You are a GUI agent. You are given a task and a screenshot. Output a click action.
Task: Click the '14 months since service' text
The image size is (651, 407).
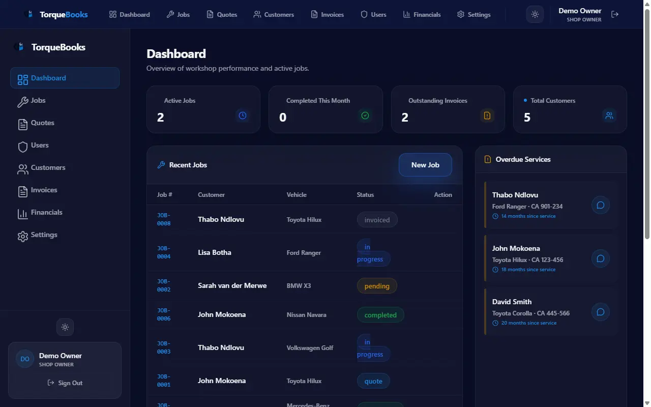point(528,216)
